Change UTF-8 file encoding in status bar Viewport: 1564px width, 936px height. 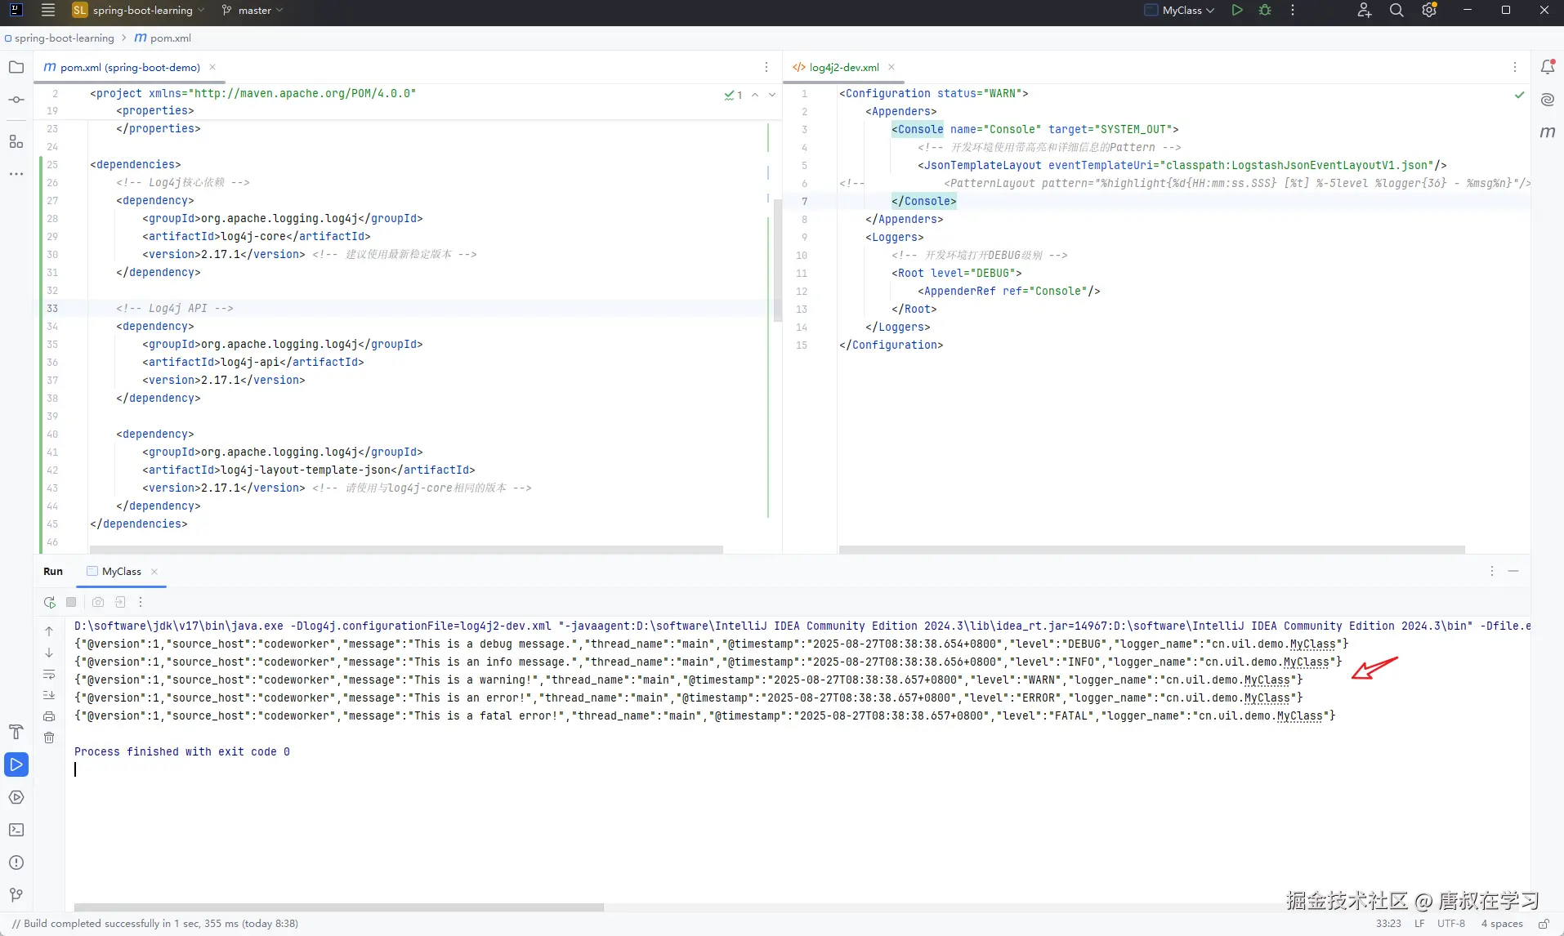pos(1451,924)
